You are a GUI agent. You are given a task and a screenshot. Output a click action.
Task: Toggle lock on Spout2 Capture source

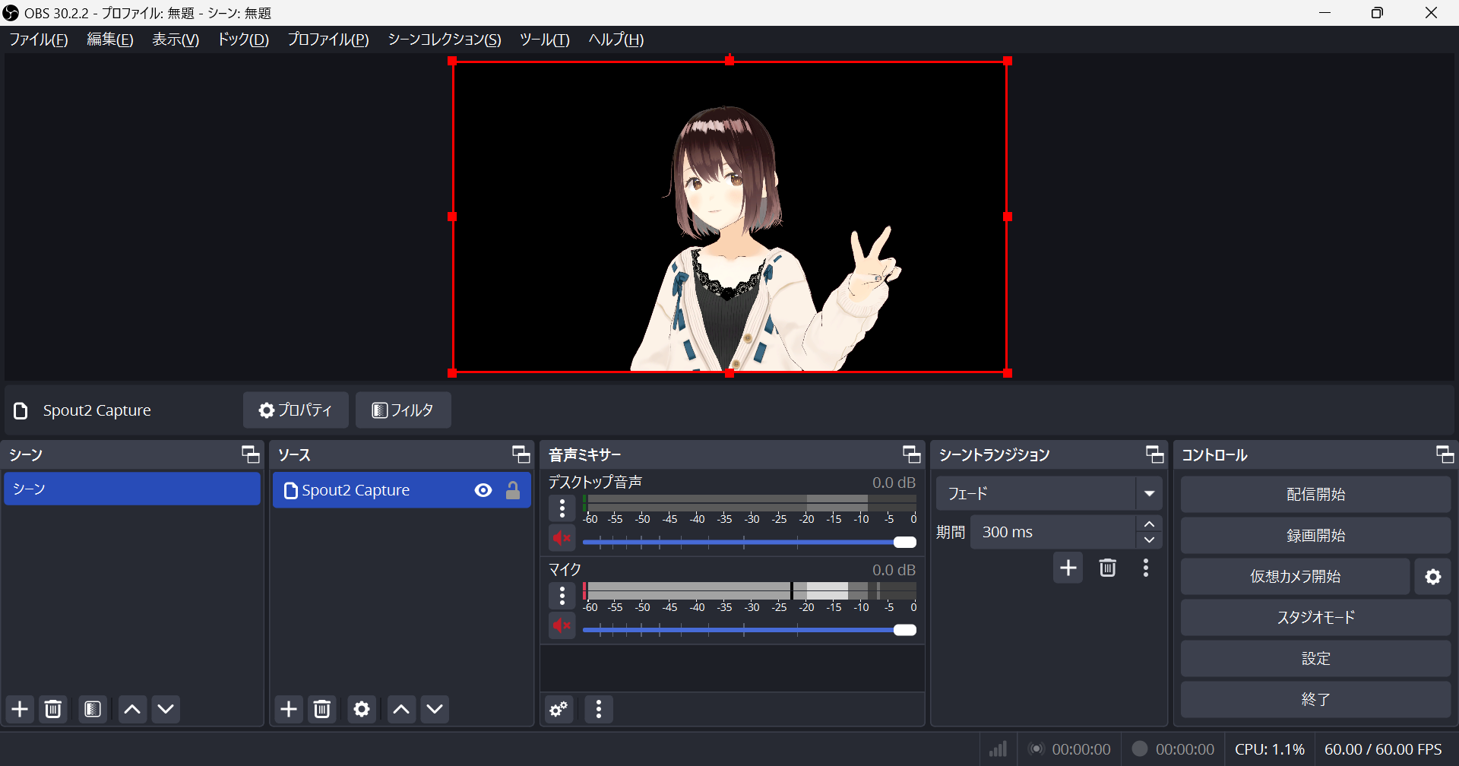pyautogui.click(x=513, y=490)
